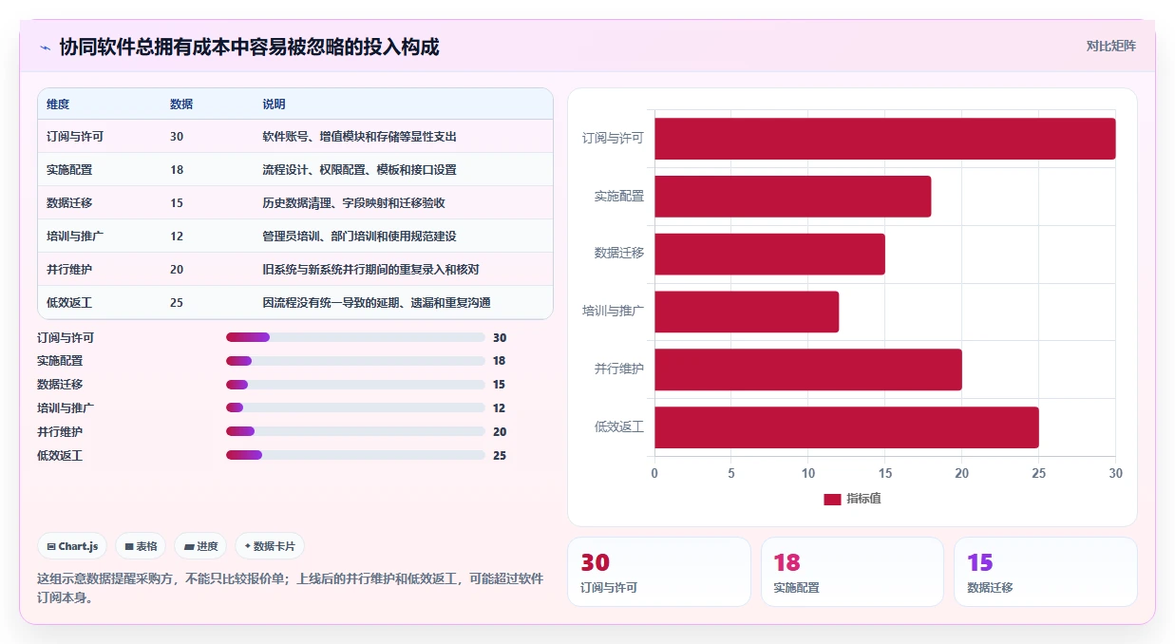Click the 指标值 legend color box
1175x644 pixels.
[x=832, y=499]
